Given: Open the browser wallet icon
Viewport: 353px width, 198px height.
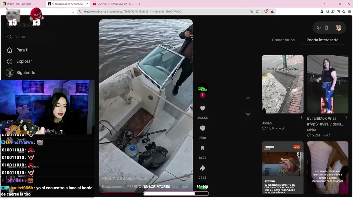Looking at the screenshot, I should point(338,12).
